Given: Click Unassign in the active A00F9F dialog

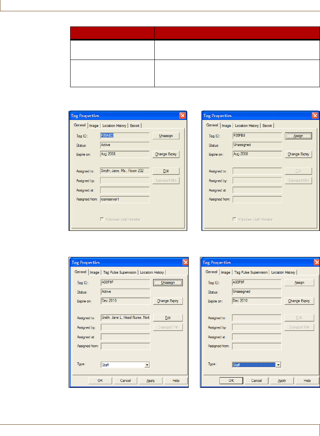Looking at the screenshot, I should [168, 283].
